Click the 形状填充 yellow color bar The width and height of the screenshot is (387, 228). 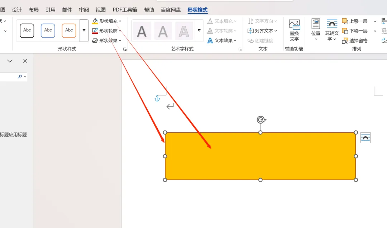95,24
